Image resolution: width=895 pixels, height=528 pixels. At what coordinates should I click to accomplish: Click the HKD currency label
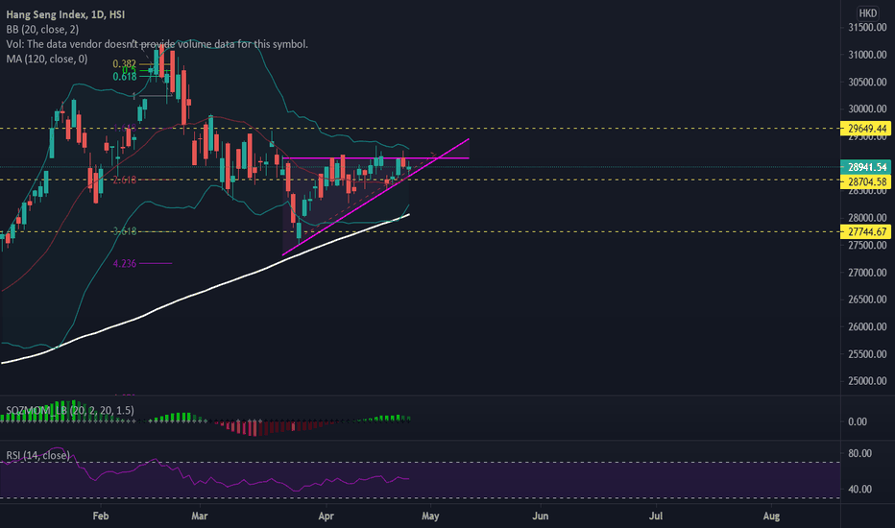tap(867, 13)
